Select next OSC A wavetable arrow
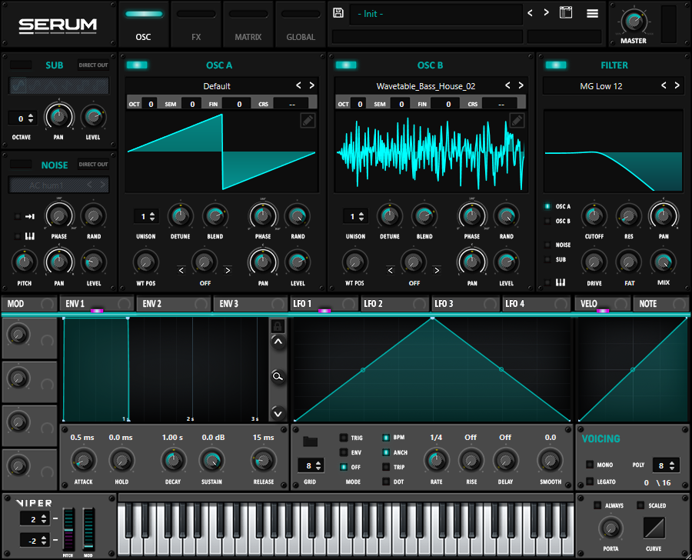This screenshot has height=560, width=692. point(311,85)
